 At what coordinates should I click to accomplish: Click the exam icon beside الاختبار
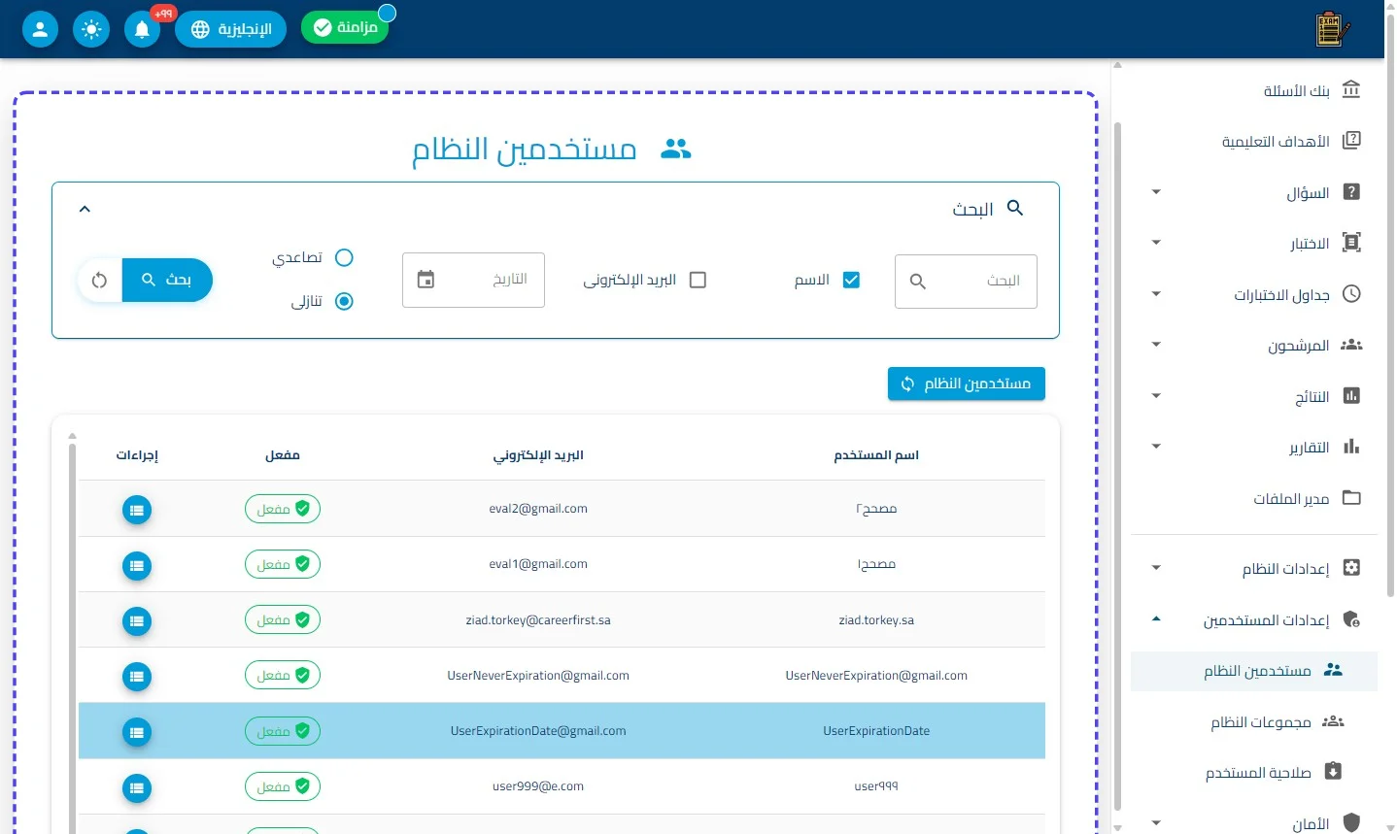(1351, 243)
